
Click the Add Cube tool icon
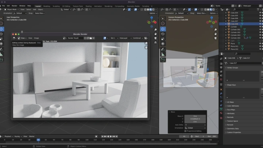(163, 60)
